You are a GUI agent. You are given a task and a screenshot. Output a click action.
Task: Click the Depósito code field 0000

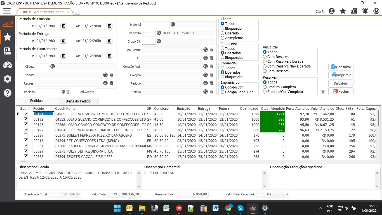148,33
